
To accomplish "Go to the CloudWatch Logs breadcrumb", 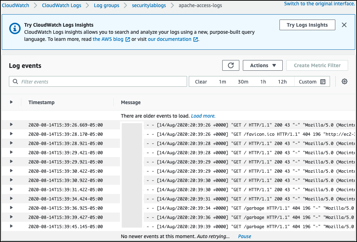I will point(62,5).
